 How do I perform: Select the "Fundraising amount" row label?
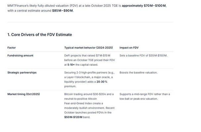pos(20,55)
